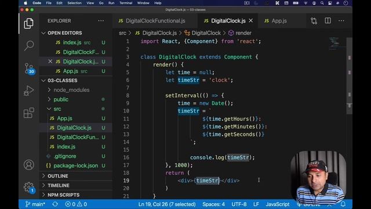This screenshot has height=209, width=371.
Task: Click the editor minimap preview
Action: pos(334,43)
